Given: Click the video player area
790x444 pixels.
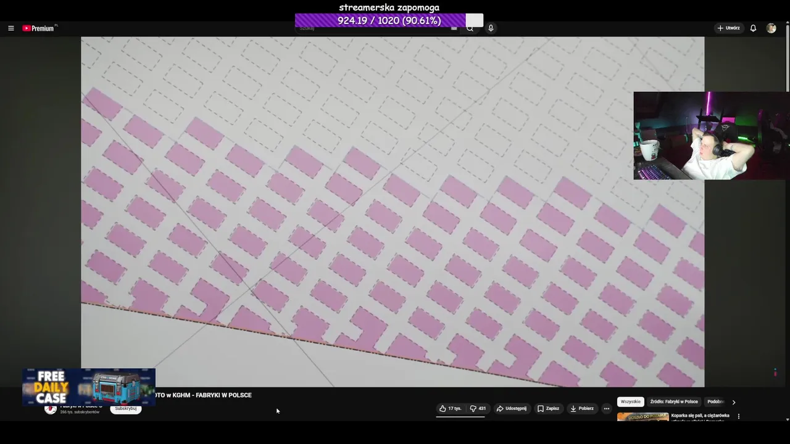Looking at the screenshot, I should click(x=393, y=212).
